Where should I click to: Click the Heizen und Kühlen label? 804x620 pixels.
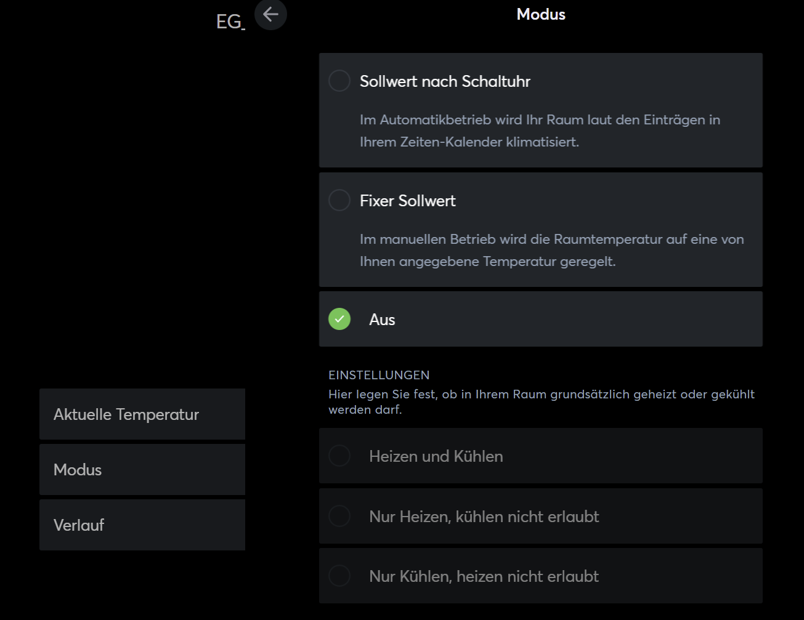click(436, 456)
